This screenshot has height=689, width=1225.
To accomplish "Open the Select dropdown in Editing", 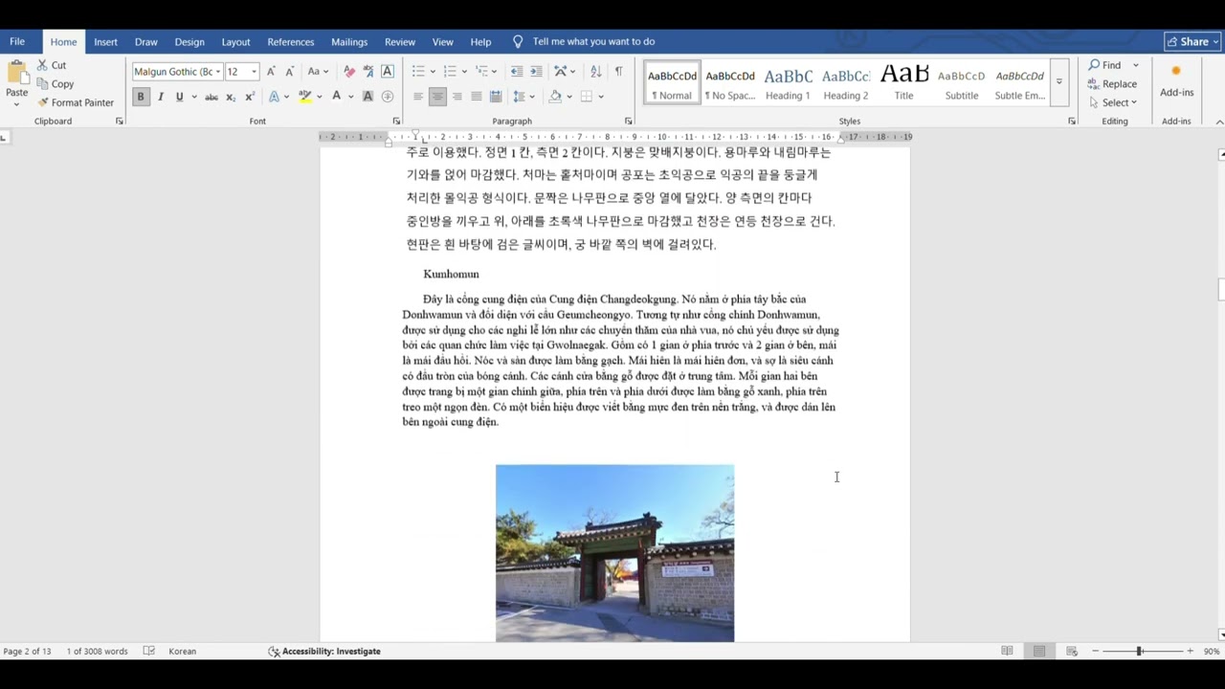I will point(1113,102).
